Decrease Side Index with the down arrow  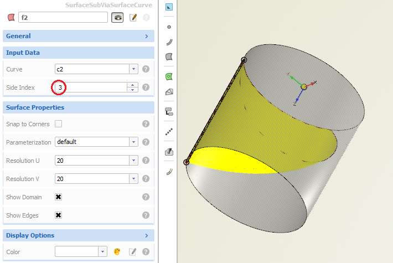pos(133,90)
